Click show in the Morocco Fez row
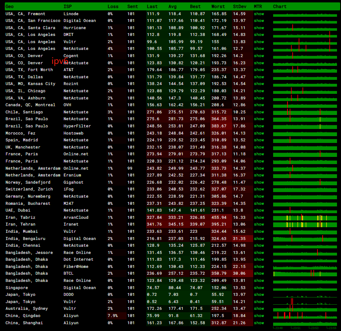Viewport: 341px width, 331px height. (259, 133)
